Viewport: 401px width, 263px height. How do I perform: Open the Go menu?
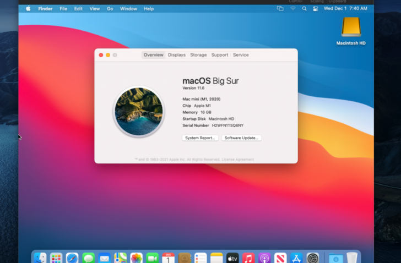point(110,9)
